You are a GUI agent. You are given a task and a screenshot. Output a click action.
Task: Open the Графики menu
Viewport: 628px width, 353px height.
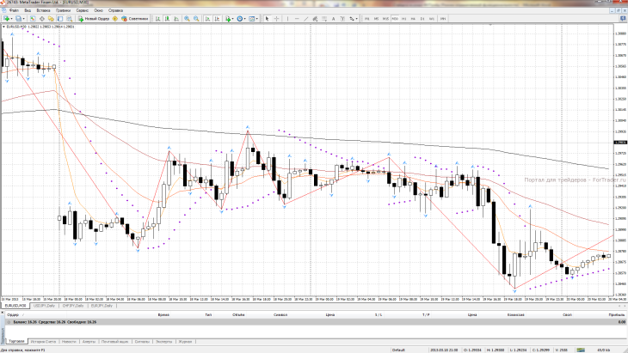click(64, 10)
